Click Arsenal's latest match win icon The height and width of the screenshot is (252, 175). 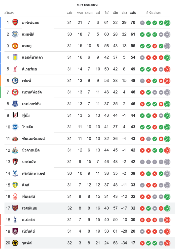click(167, 23)
